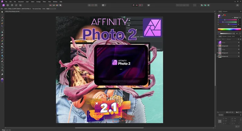
Task: Toggle visibility of the top Group layer
Action: [239, 42]
